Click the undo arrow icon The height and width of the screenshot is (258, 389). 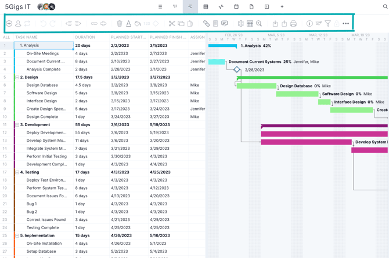tap(43, 24)
